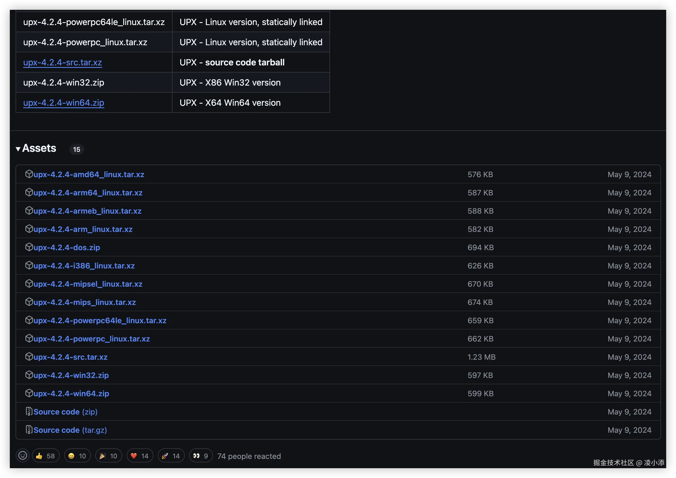Click the Assets count badge showing 15
Screen dimensions: 676x478
coord(77,150)
